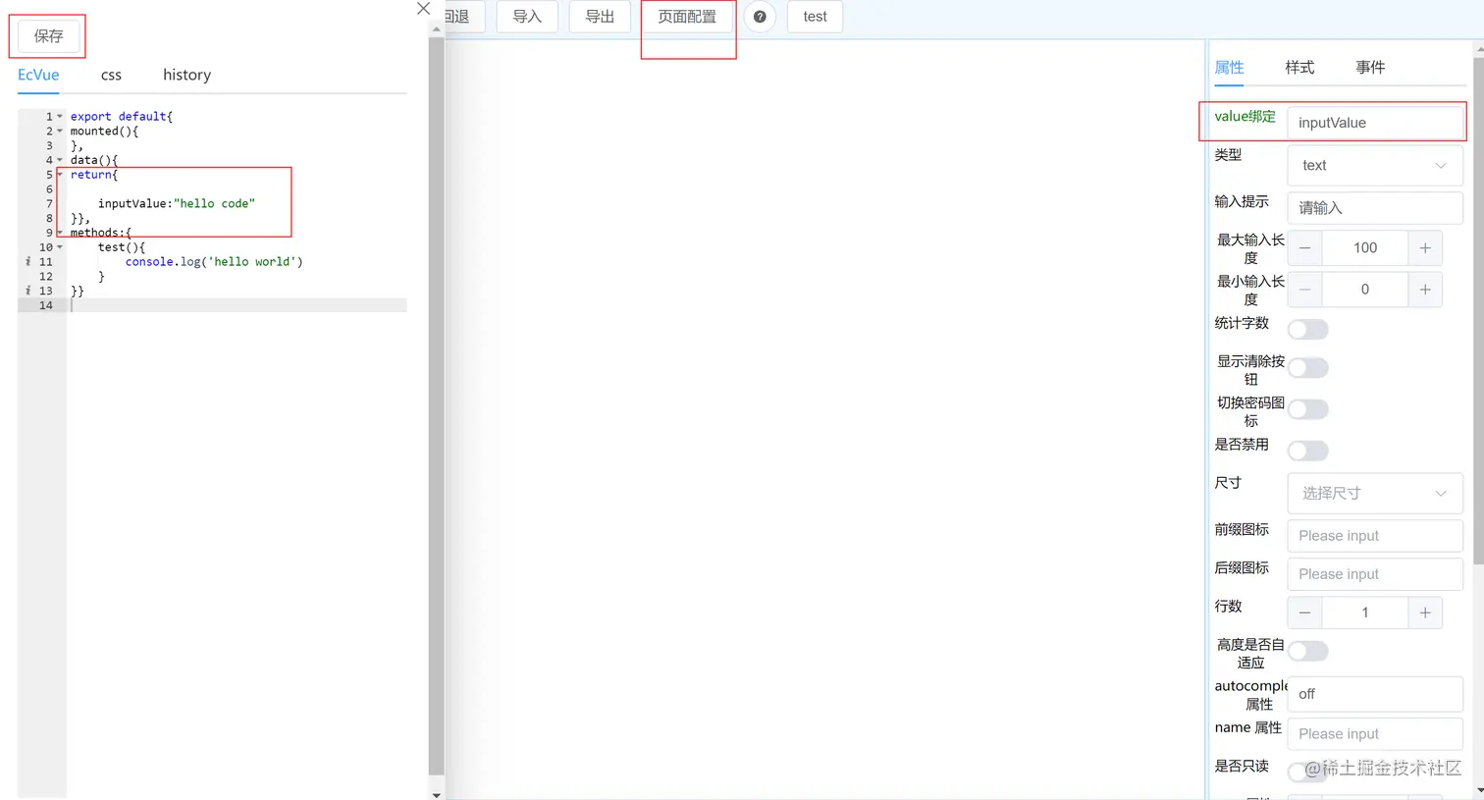Collapse code fold arrow on line 2
This screenshot has height=800, width=1484.
tap(60, 132)
